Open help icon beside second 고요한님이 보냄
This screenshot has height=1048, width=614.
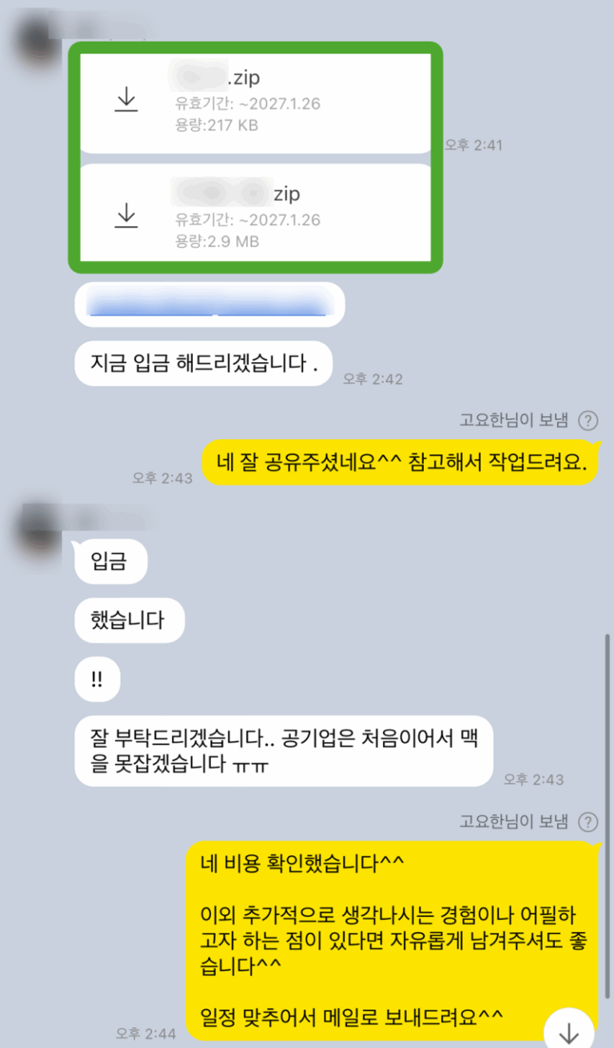[x=588, y=822]
